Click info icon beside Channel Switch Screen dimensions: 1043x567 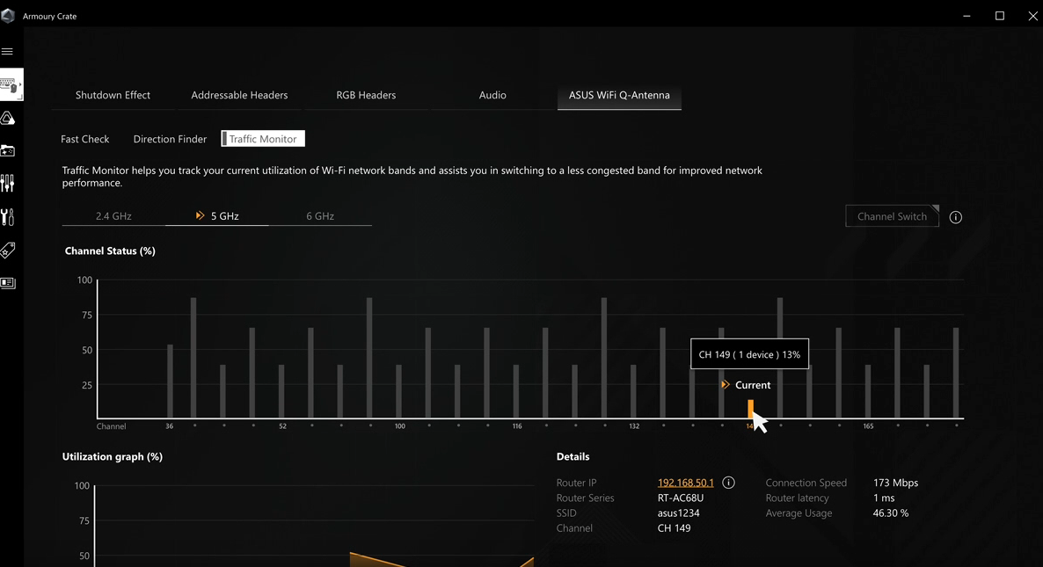956,217
